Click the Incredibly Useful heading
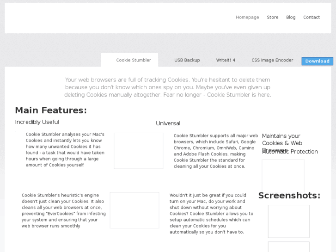 click(x=37, y=122)
